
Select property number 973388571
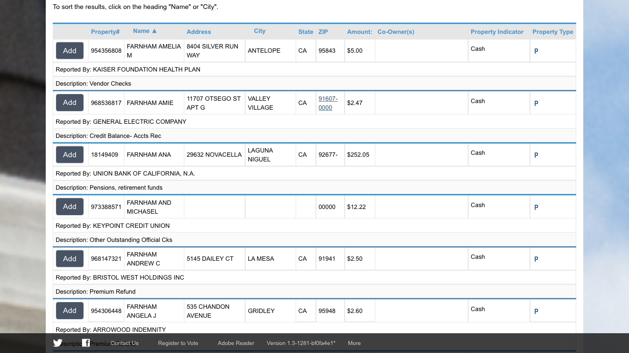point(106,207)
